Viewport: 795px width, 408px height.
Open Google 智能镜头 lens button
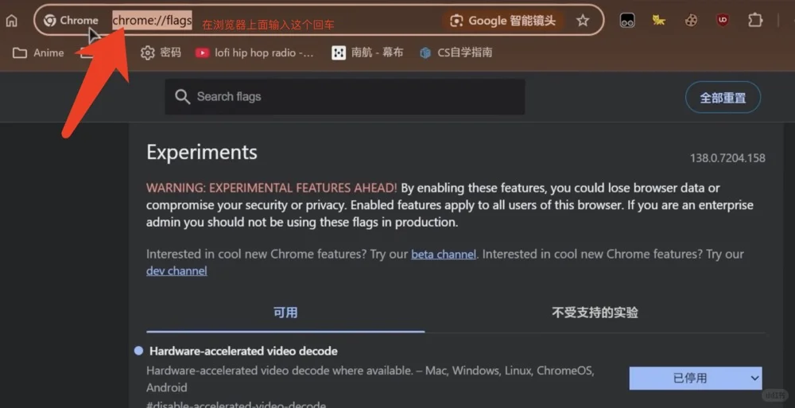pyautogui.click(x=503, y=21)
